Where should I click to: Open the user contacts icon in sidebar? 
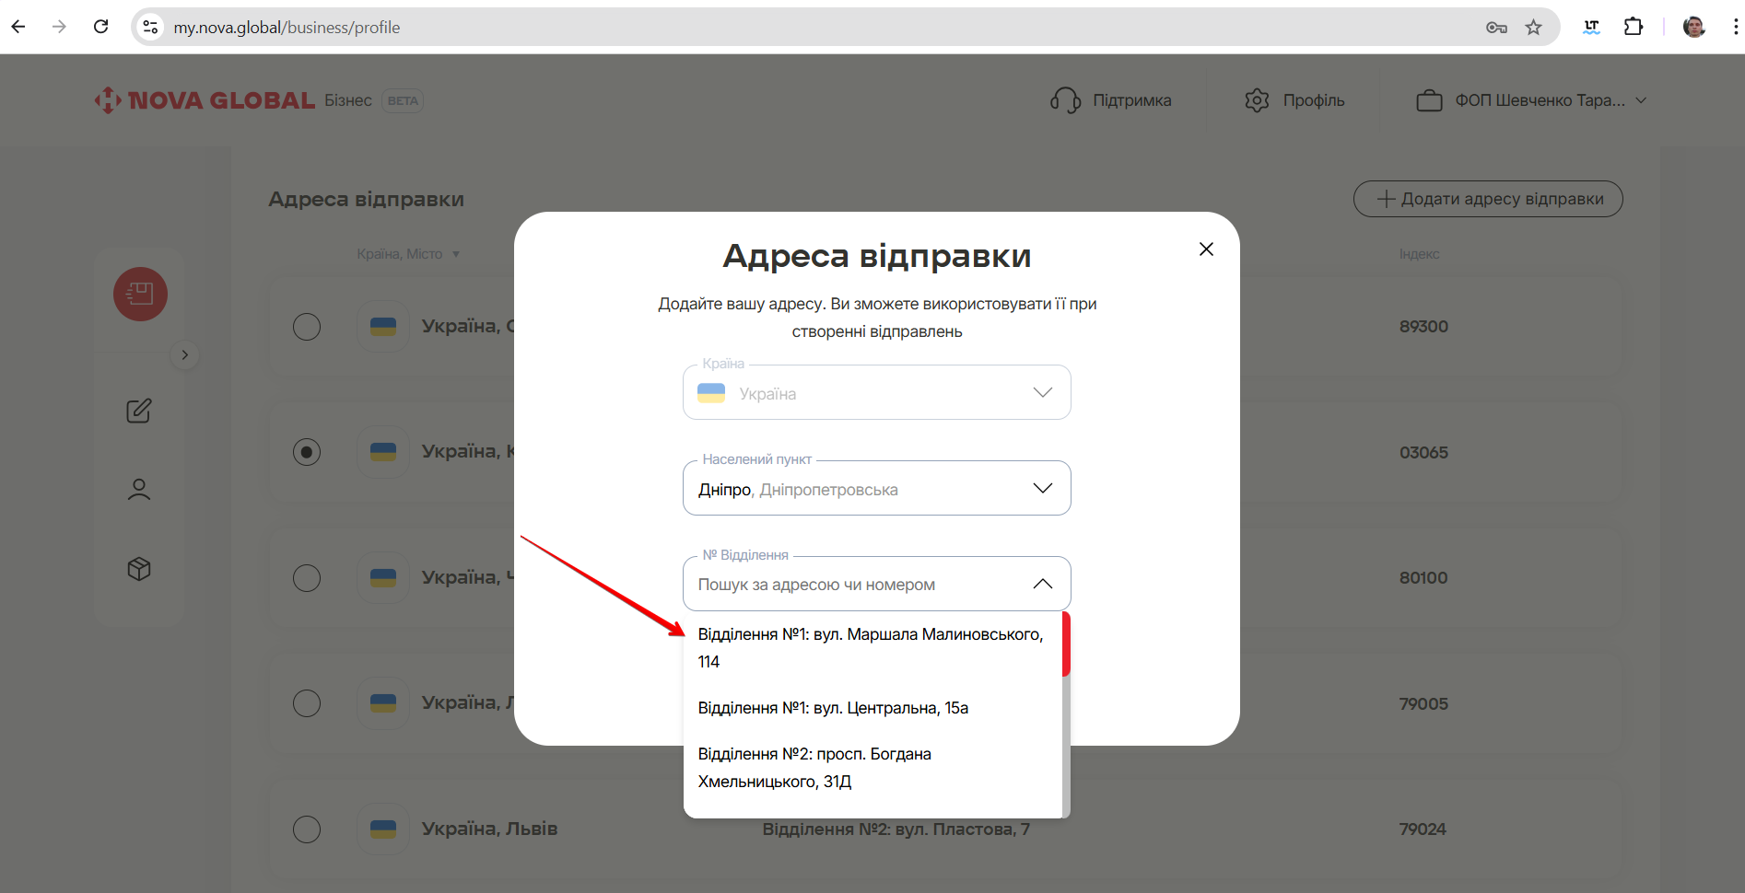pos(139,490)
